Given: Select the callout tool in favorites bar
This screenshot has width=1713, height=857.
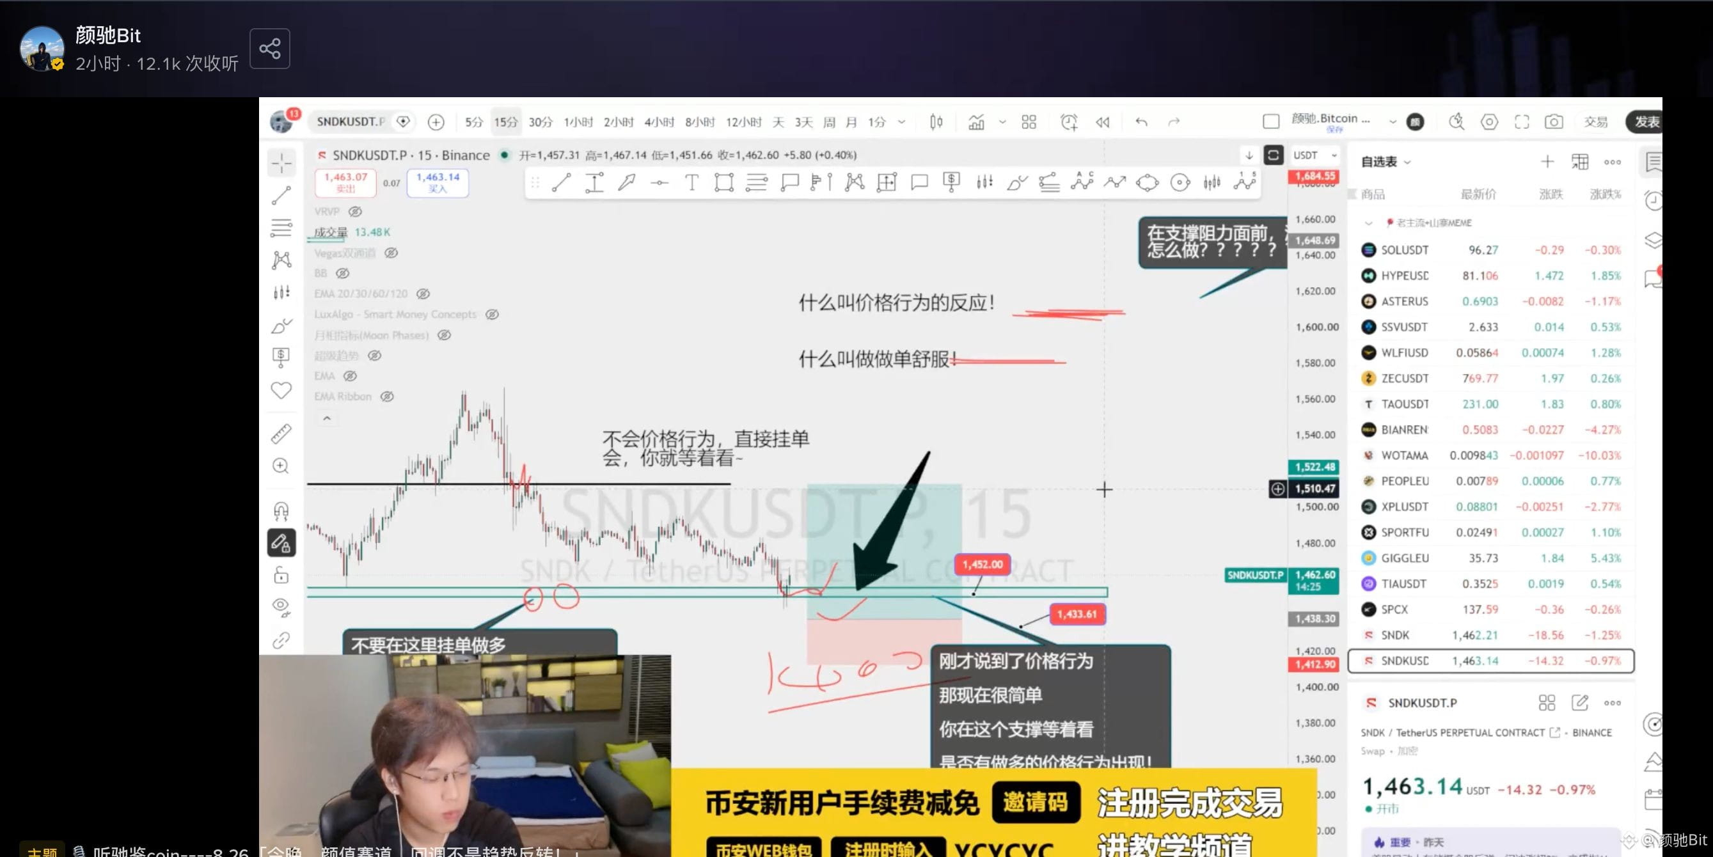Looking at the screenshot, I should click(x=789, y=182).
